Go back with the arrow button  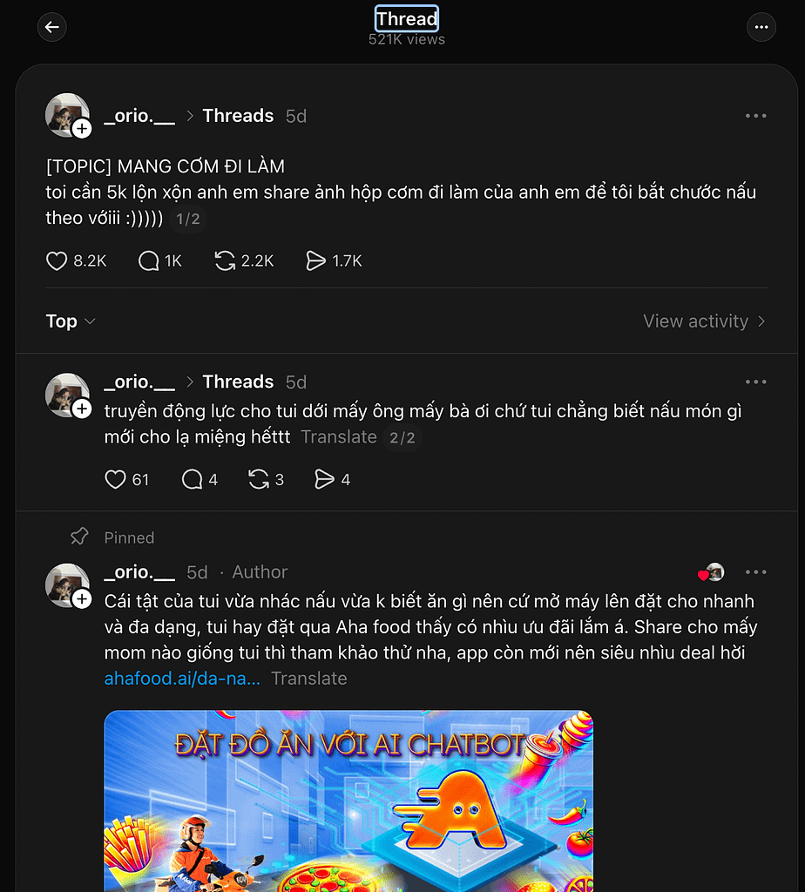tap(52, 27)
